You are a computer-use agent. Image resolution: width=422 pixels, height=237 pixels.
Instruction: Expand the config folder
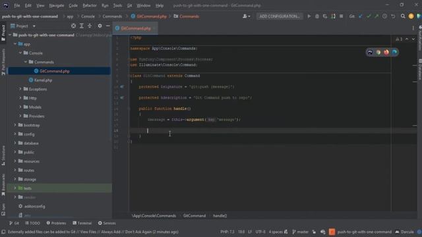pyautogui.click(x=15, y=134)
